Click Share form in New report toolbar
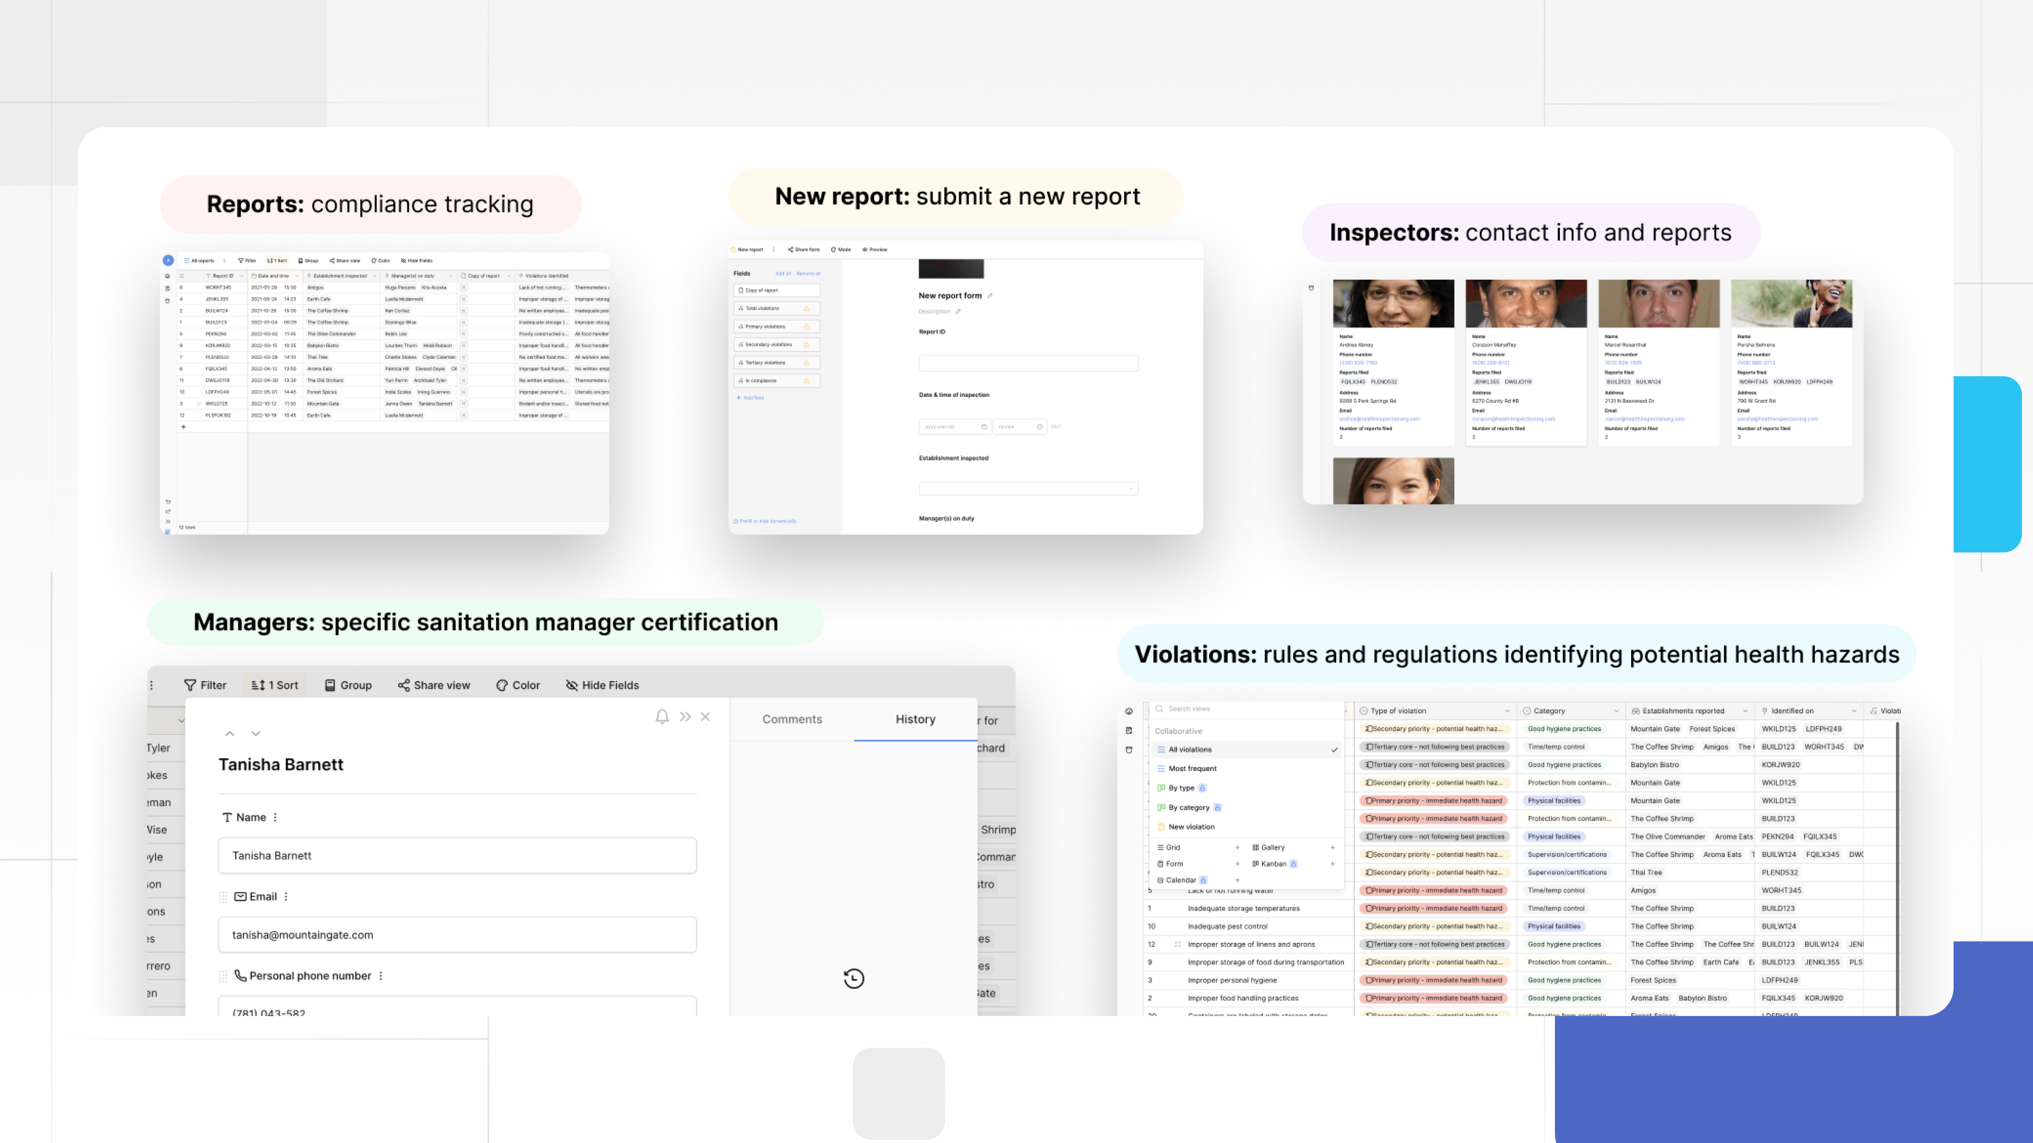 803,249
